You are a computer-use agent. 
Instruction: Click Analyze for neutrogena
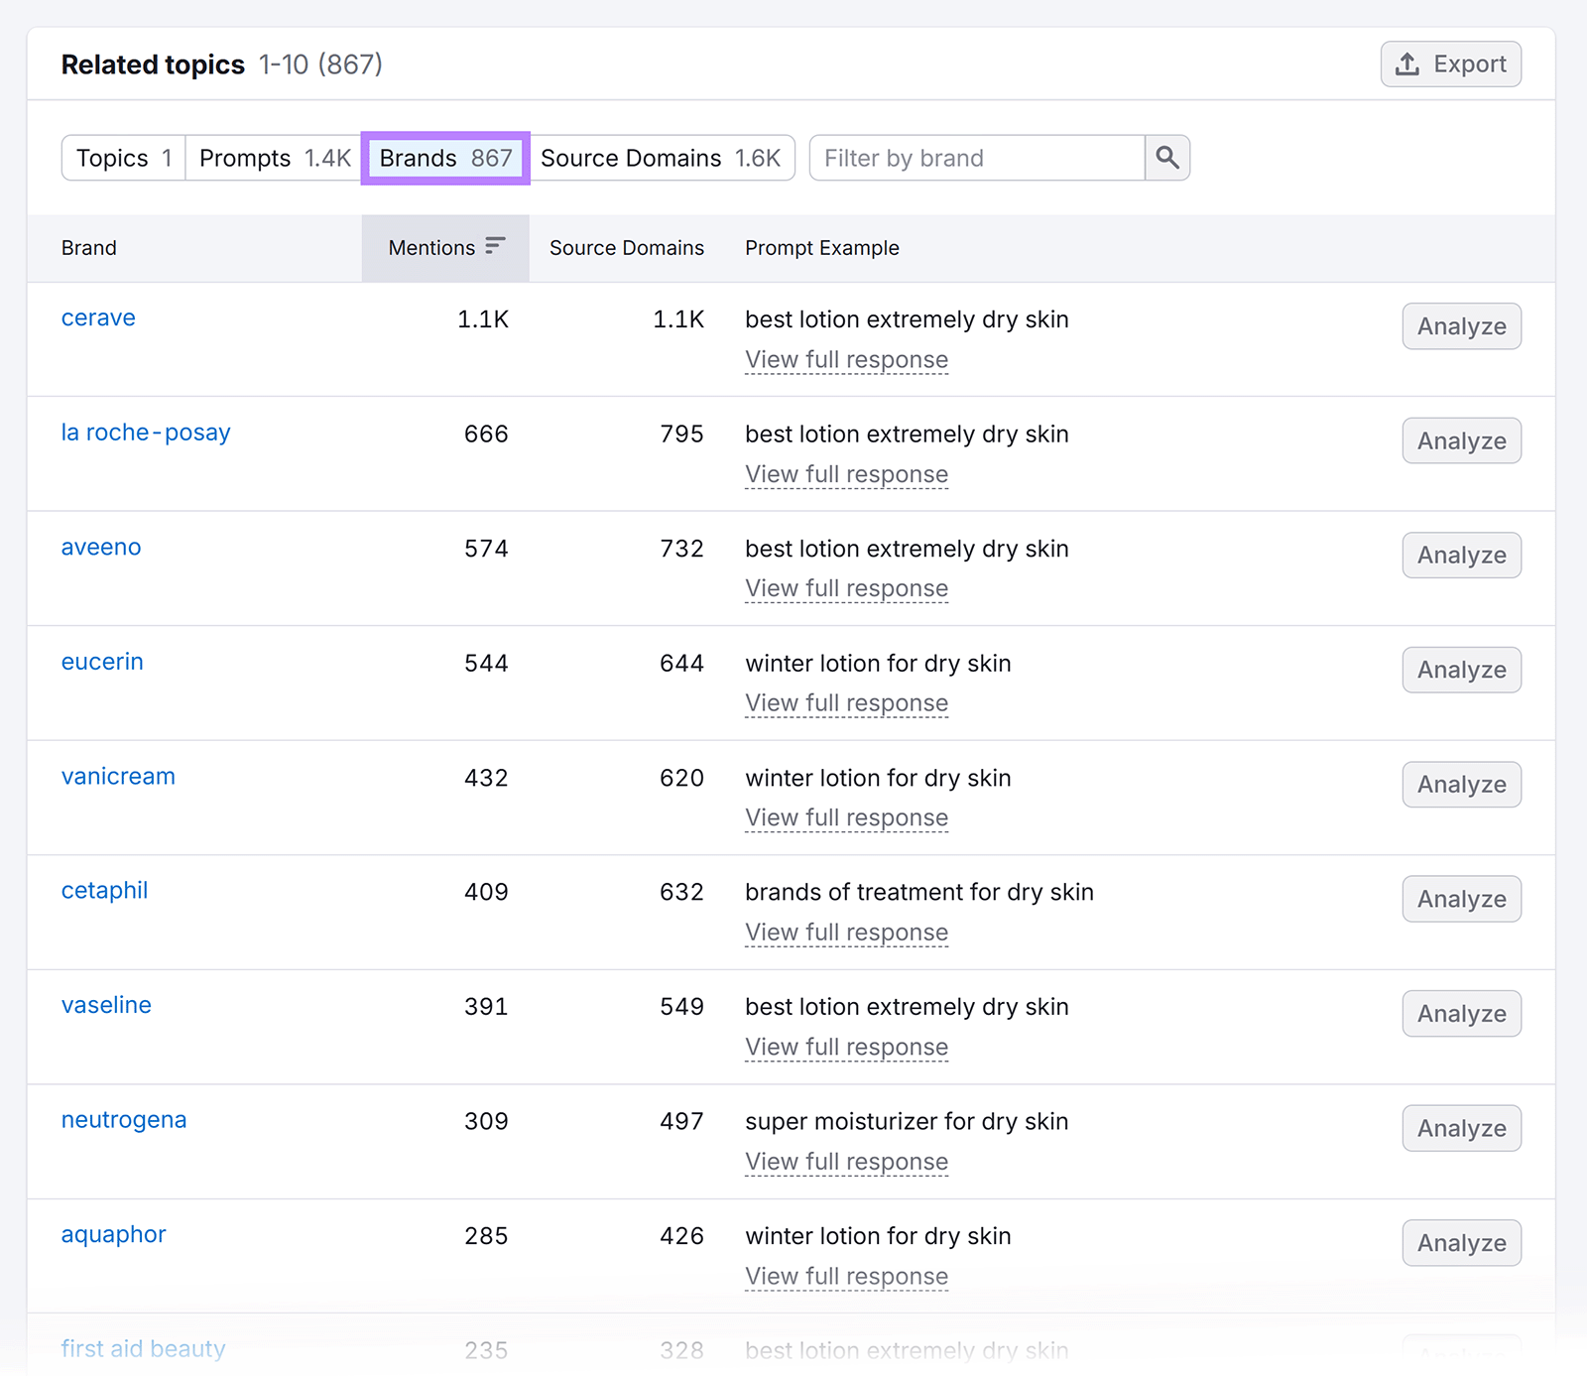coord(1460,1128)
